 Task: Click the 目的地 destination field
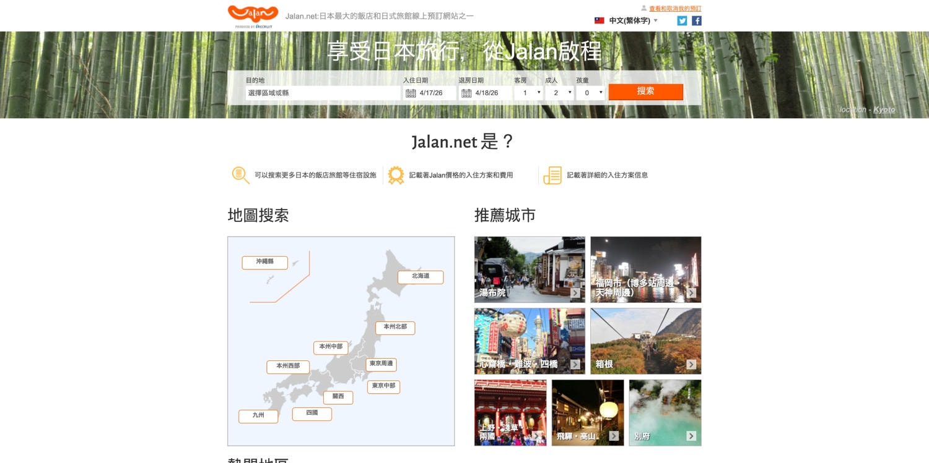323,93
